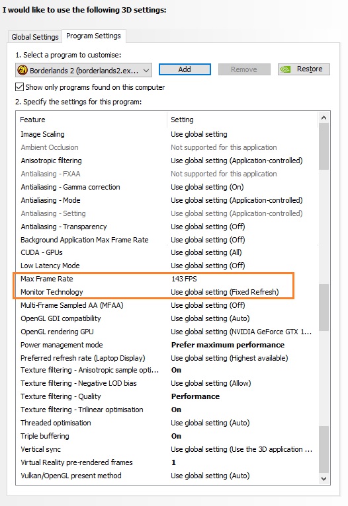Click the settings list scroll down arrow
This screenshot has width=348, height=506.
coord(324,479)
